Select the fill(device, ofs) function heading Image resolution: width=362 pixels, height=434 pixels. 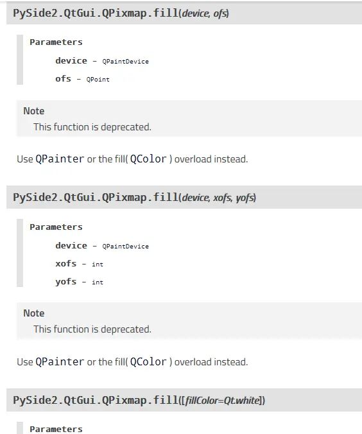[x=121, y=13]
